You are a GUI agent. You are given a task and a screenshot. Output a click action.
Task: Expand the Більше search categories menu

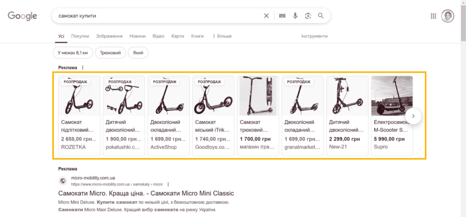point(222,36)
